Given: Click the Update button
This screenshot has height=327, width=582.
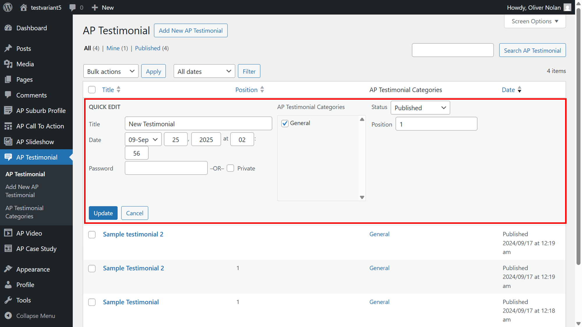Looking at the screenshot, I should click(x=103, y=213).
